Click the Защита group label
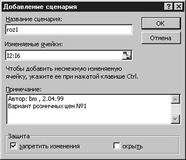 (x=19, y=136)
